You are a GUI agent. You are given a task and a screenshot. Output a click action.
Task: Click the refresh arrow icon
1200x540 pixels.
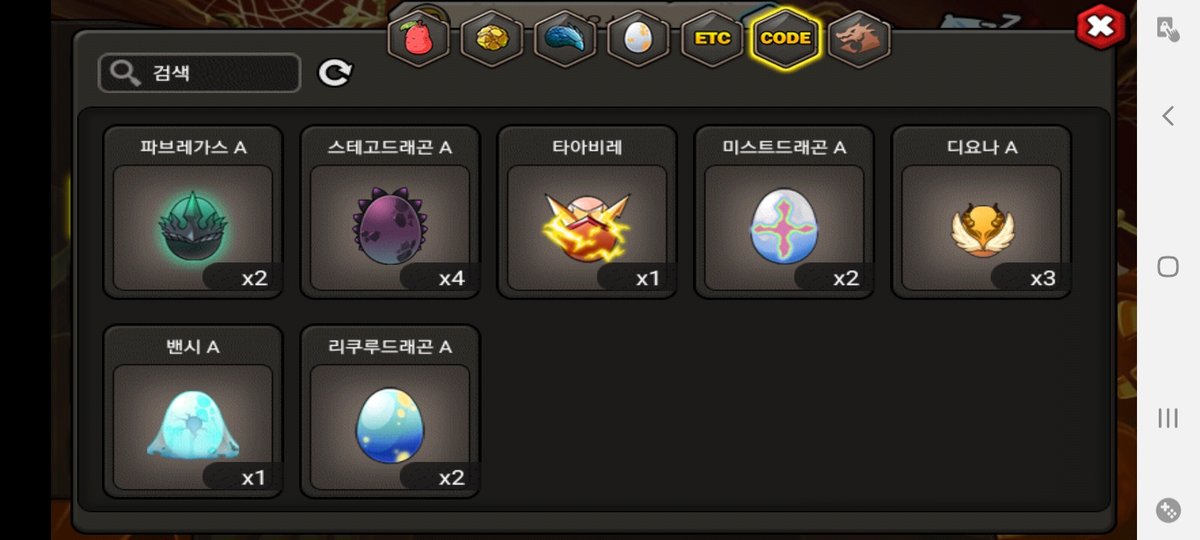334,73
